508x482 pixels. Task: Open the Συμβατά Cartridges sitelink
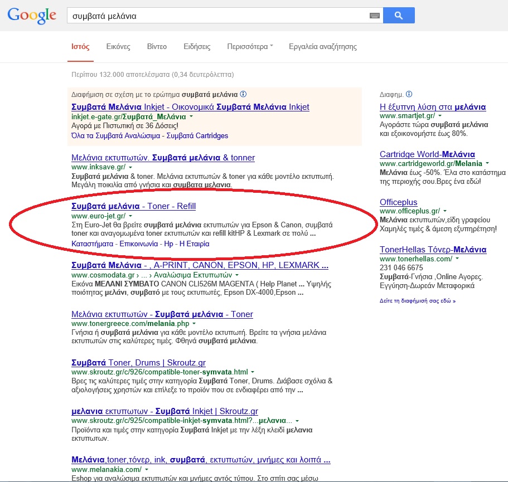click(197, 135)
